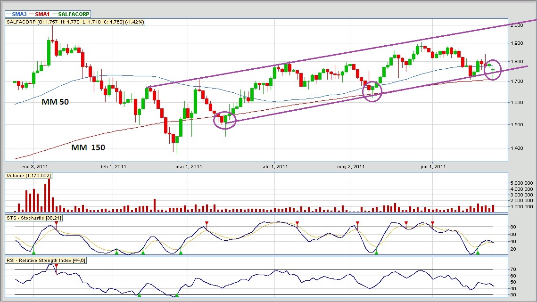Click the ene 3, 2011 date label
The image size is (537, 302).
(34, 166)
